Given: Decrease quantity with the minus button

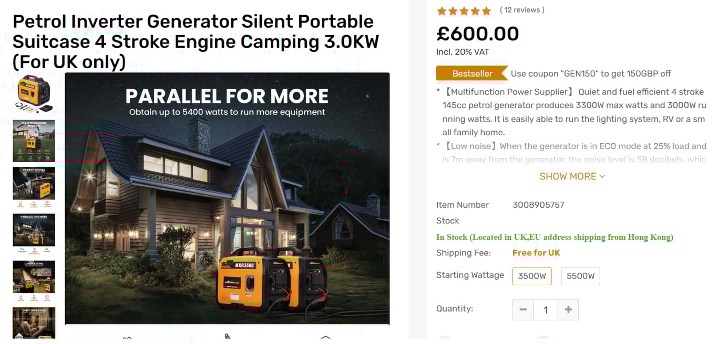Looking at the screenshot, I should [523, 310].
